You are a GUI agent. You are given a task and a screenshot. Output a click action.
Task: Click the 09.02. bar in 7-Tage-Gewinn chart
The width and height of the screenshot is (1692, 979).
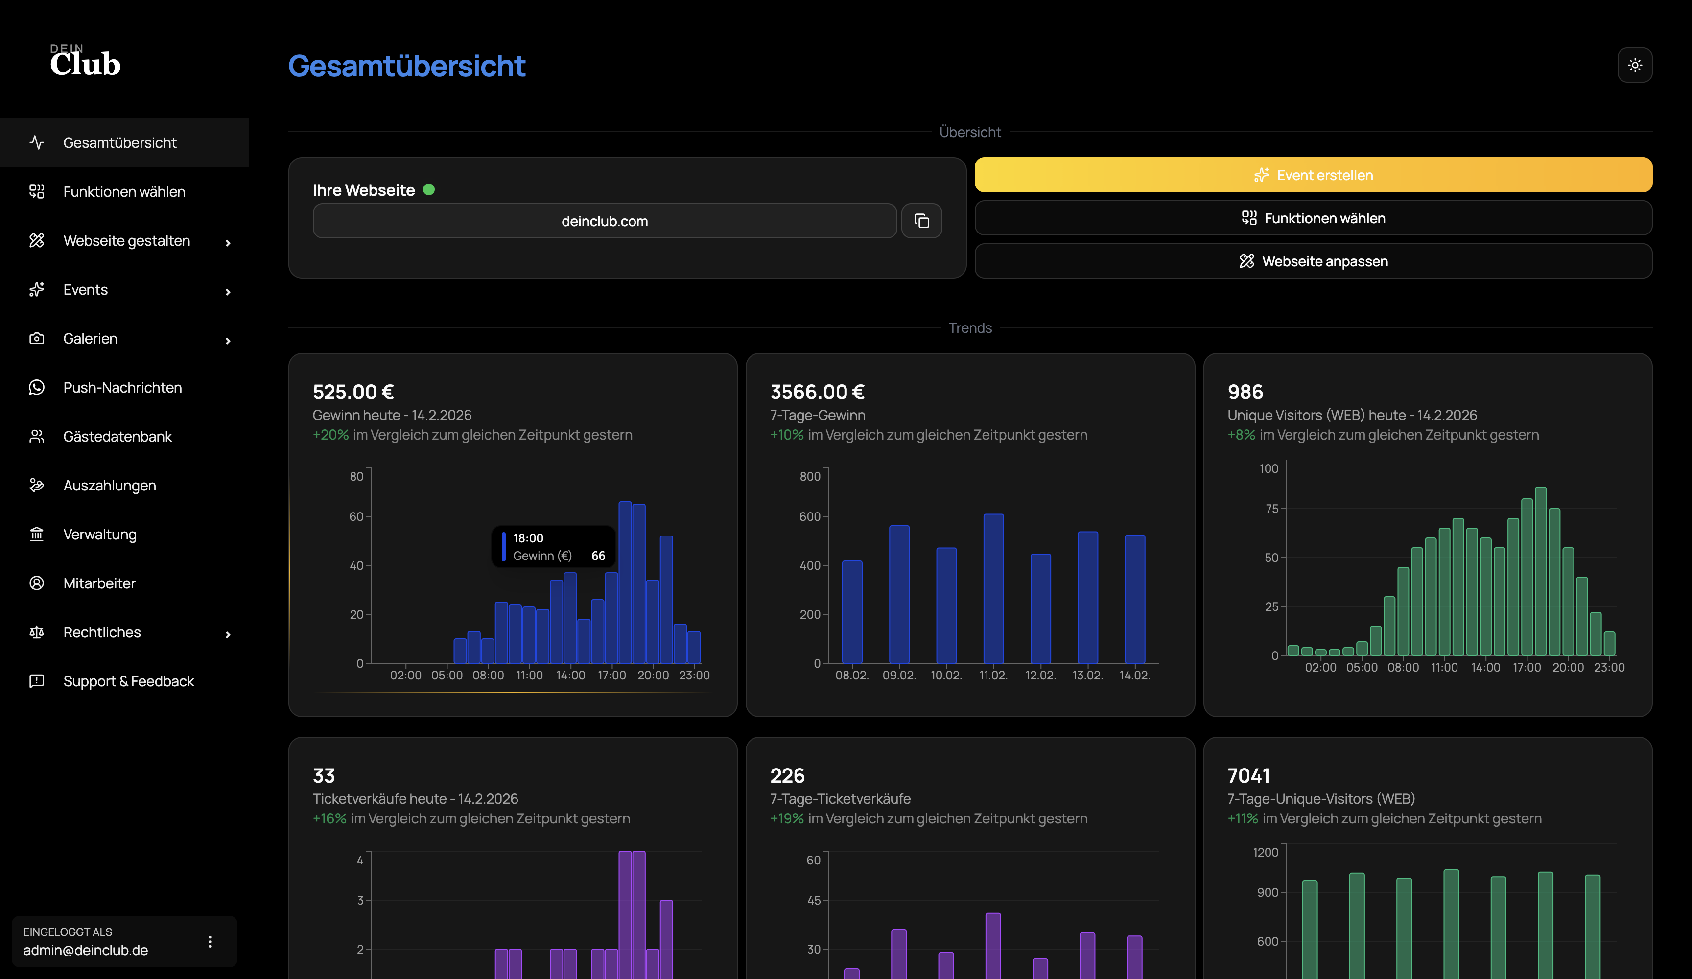[x=899, y=594]
